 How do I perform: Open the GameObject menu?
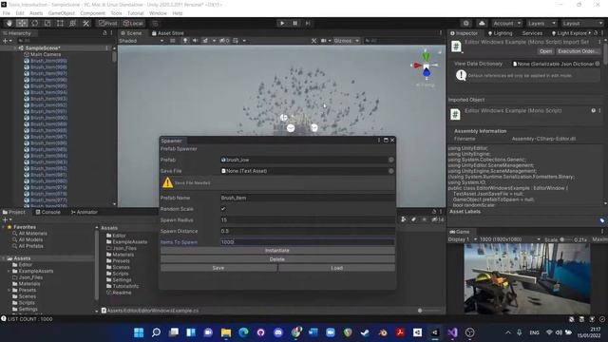pyautogui.click(x=61, y=13)
